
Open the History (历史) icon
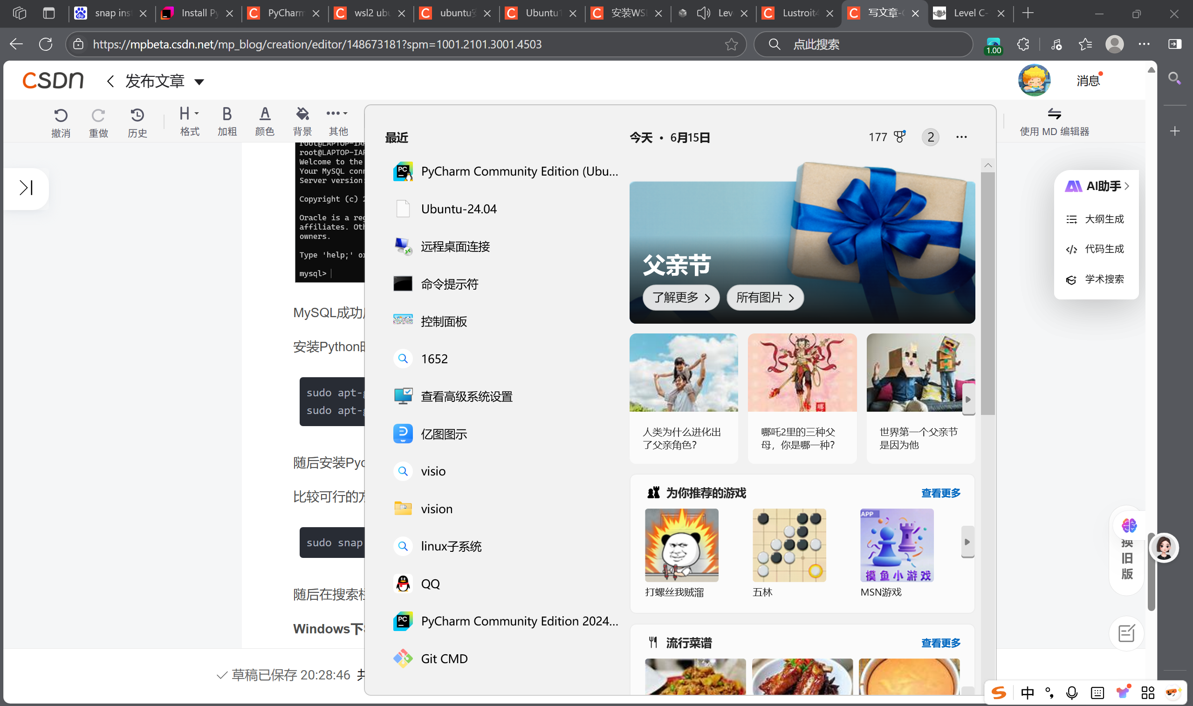(x=137, y=115)
